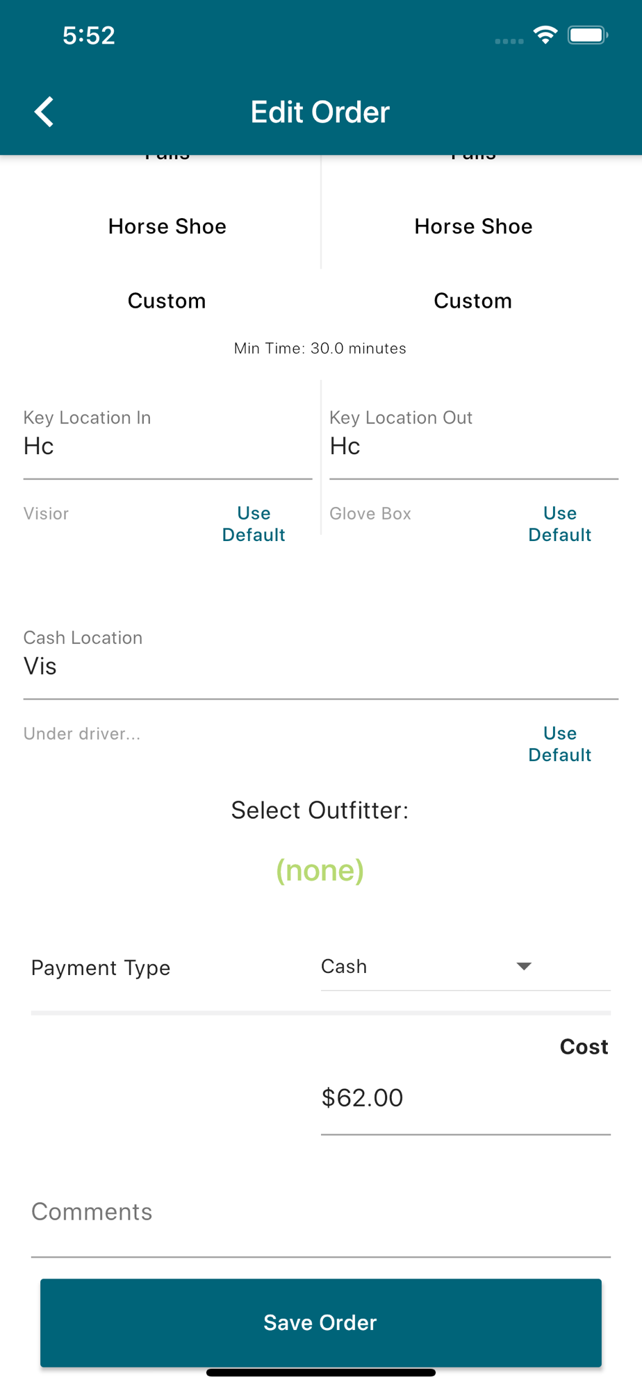Use default for Key Location Out
Viewport: 642px width, 1389px height.
pyautogui.click(x=559, y=524)
